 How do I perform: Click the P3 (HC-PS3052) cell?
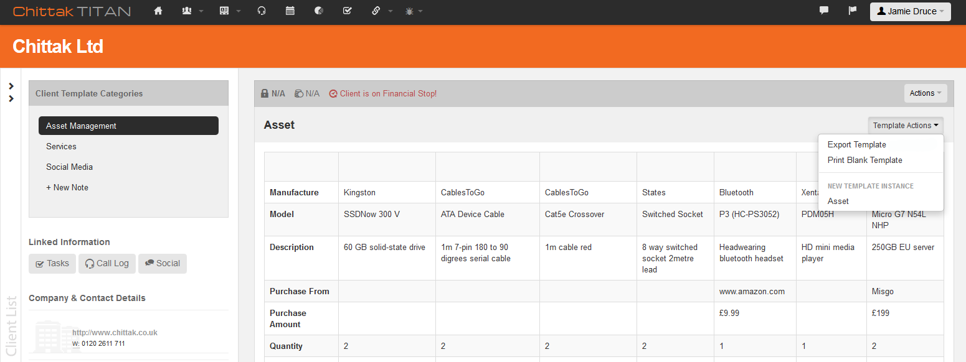[x=755, y=220]
